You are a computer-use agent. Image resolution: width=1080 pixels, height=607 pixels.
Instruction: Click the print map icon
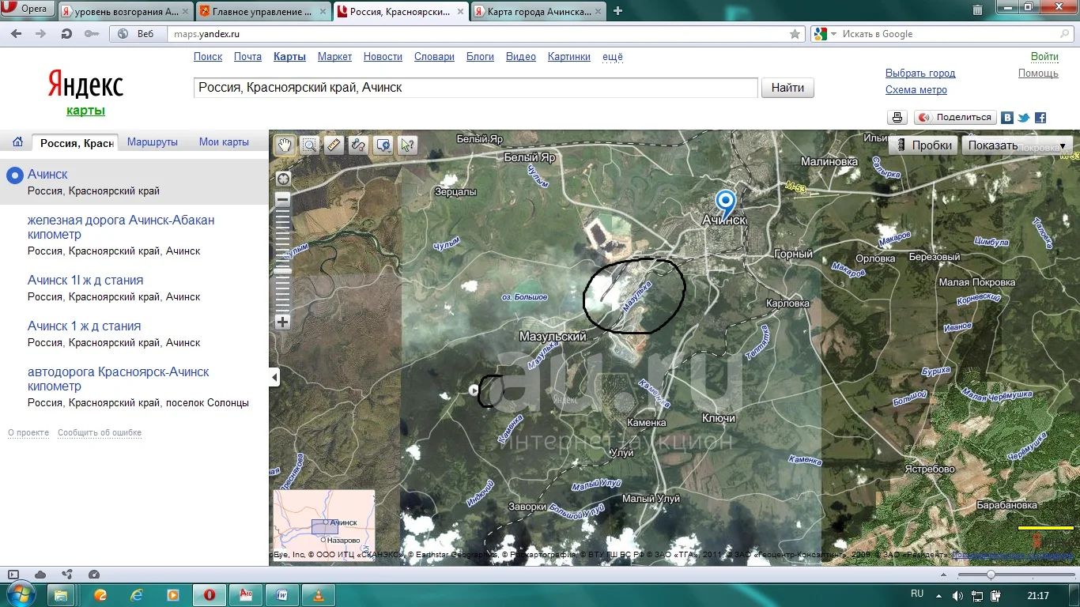[897, 117]
